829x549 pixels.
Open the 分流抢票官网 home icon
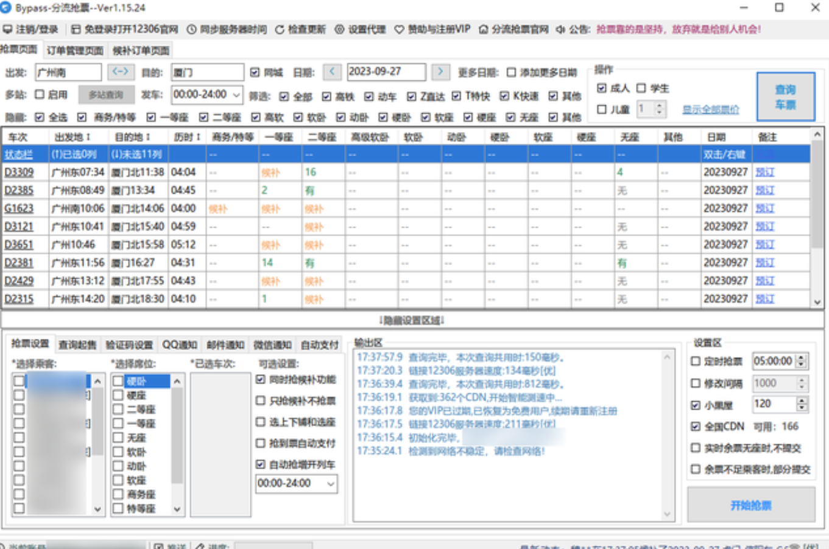point(483,29)
